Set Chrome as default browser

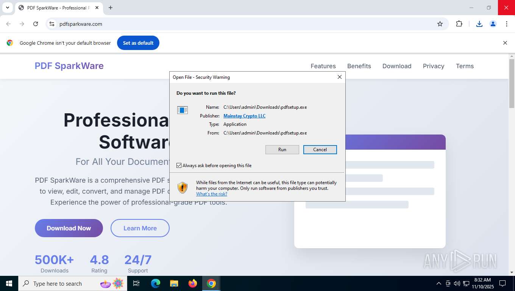pyautogui.click(x=138, y=43)
